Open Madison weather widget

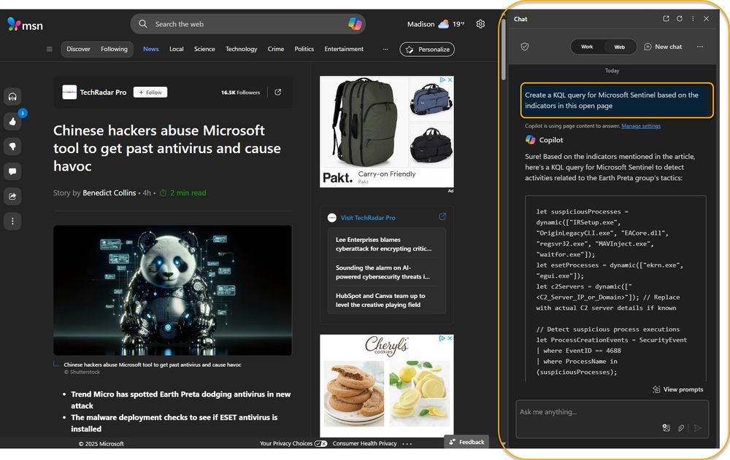pyautogui.click(x=435, y=24)
